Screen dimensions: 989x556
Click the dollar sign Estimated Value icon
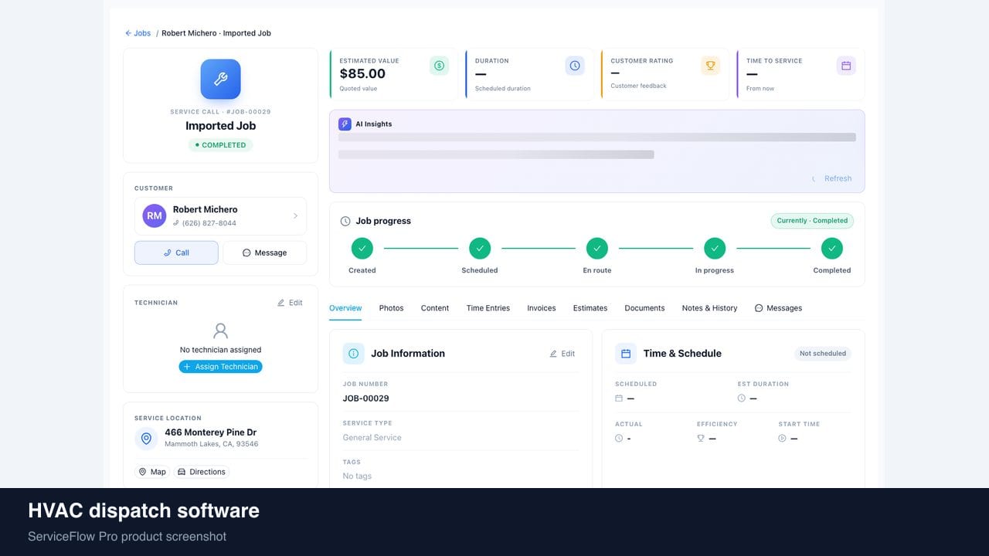(x=439, y=66)
